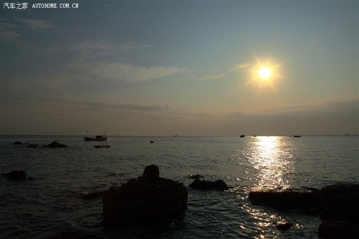Click the small submerged rock in bottom-right water

coord(284,224)
